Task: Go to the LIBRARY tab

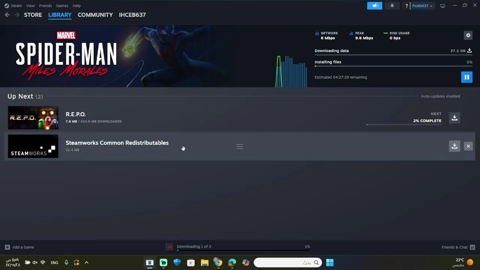Action: 60,15
